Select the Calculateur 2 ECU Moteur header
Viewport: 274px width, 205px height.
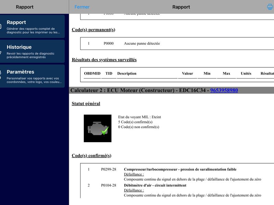point(172,90)
